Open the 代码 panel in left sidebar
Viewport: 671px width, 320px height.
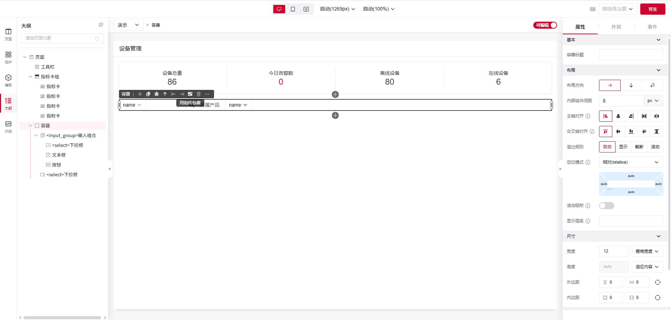coord(8,127)
